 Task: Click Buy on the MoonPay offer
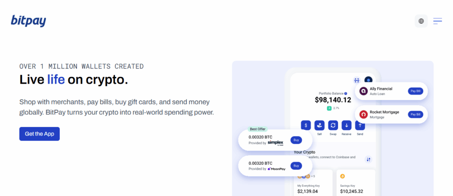click(296, 165)
